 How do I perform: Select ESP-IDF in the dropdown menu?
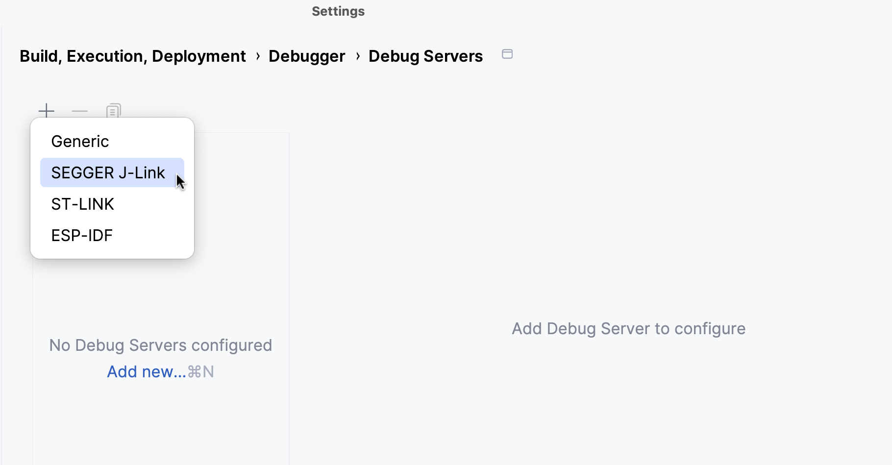[x=82, y=235]
